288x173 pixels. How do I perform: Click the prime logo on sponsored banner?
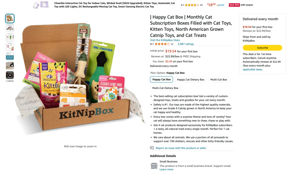[220, 5]
